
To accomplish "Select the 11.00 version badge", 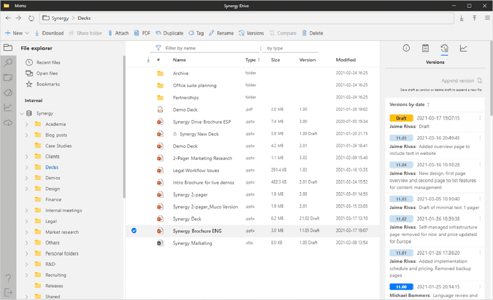I will 401,287.
